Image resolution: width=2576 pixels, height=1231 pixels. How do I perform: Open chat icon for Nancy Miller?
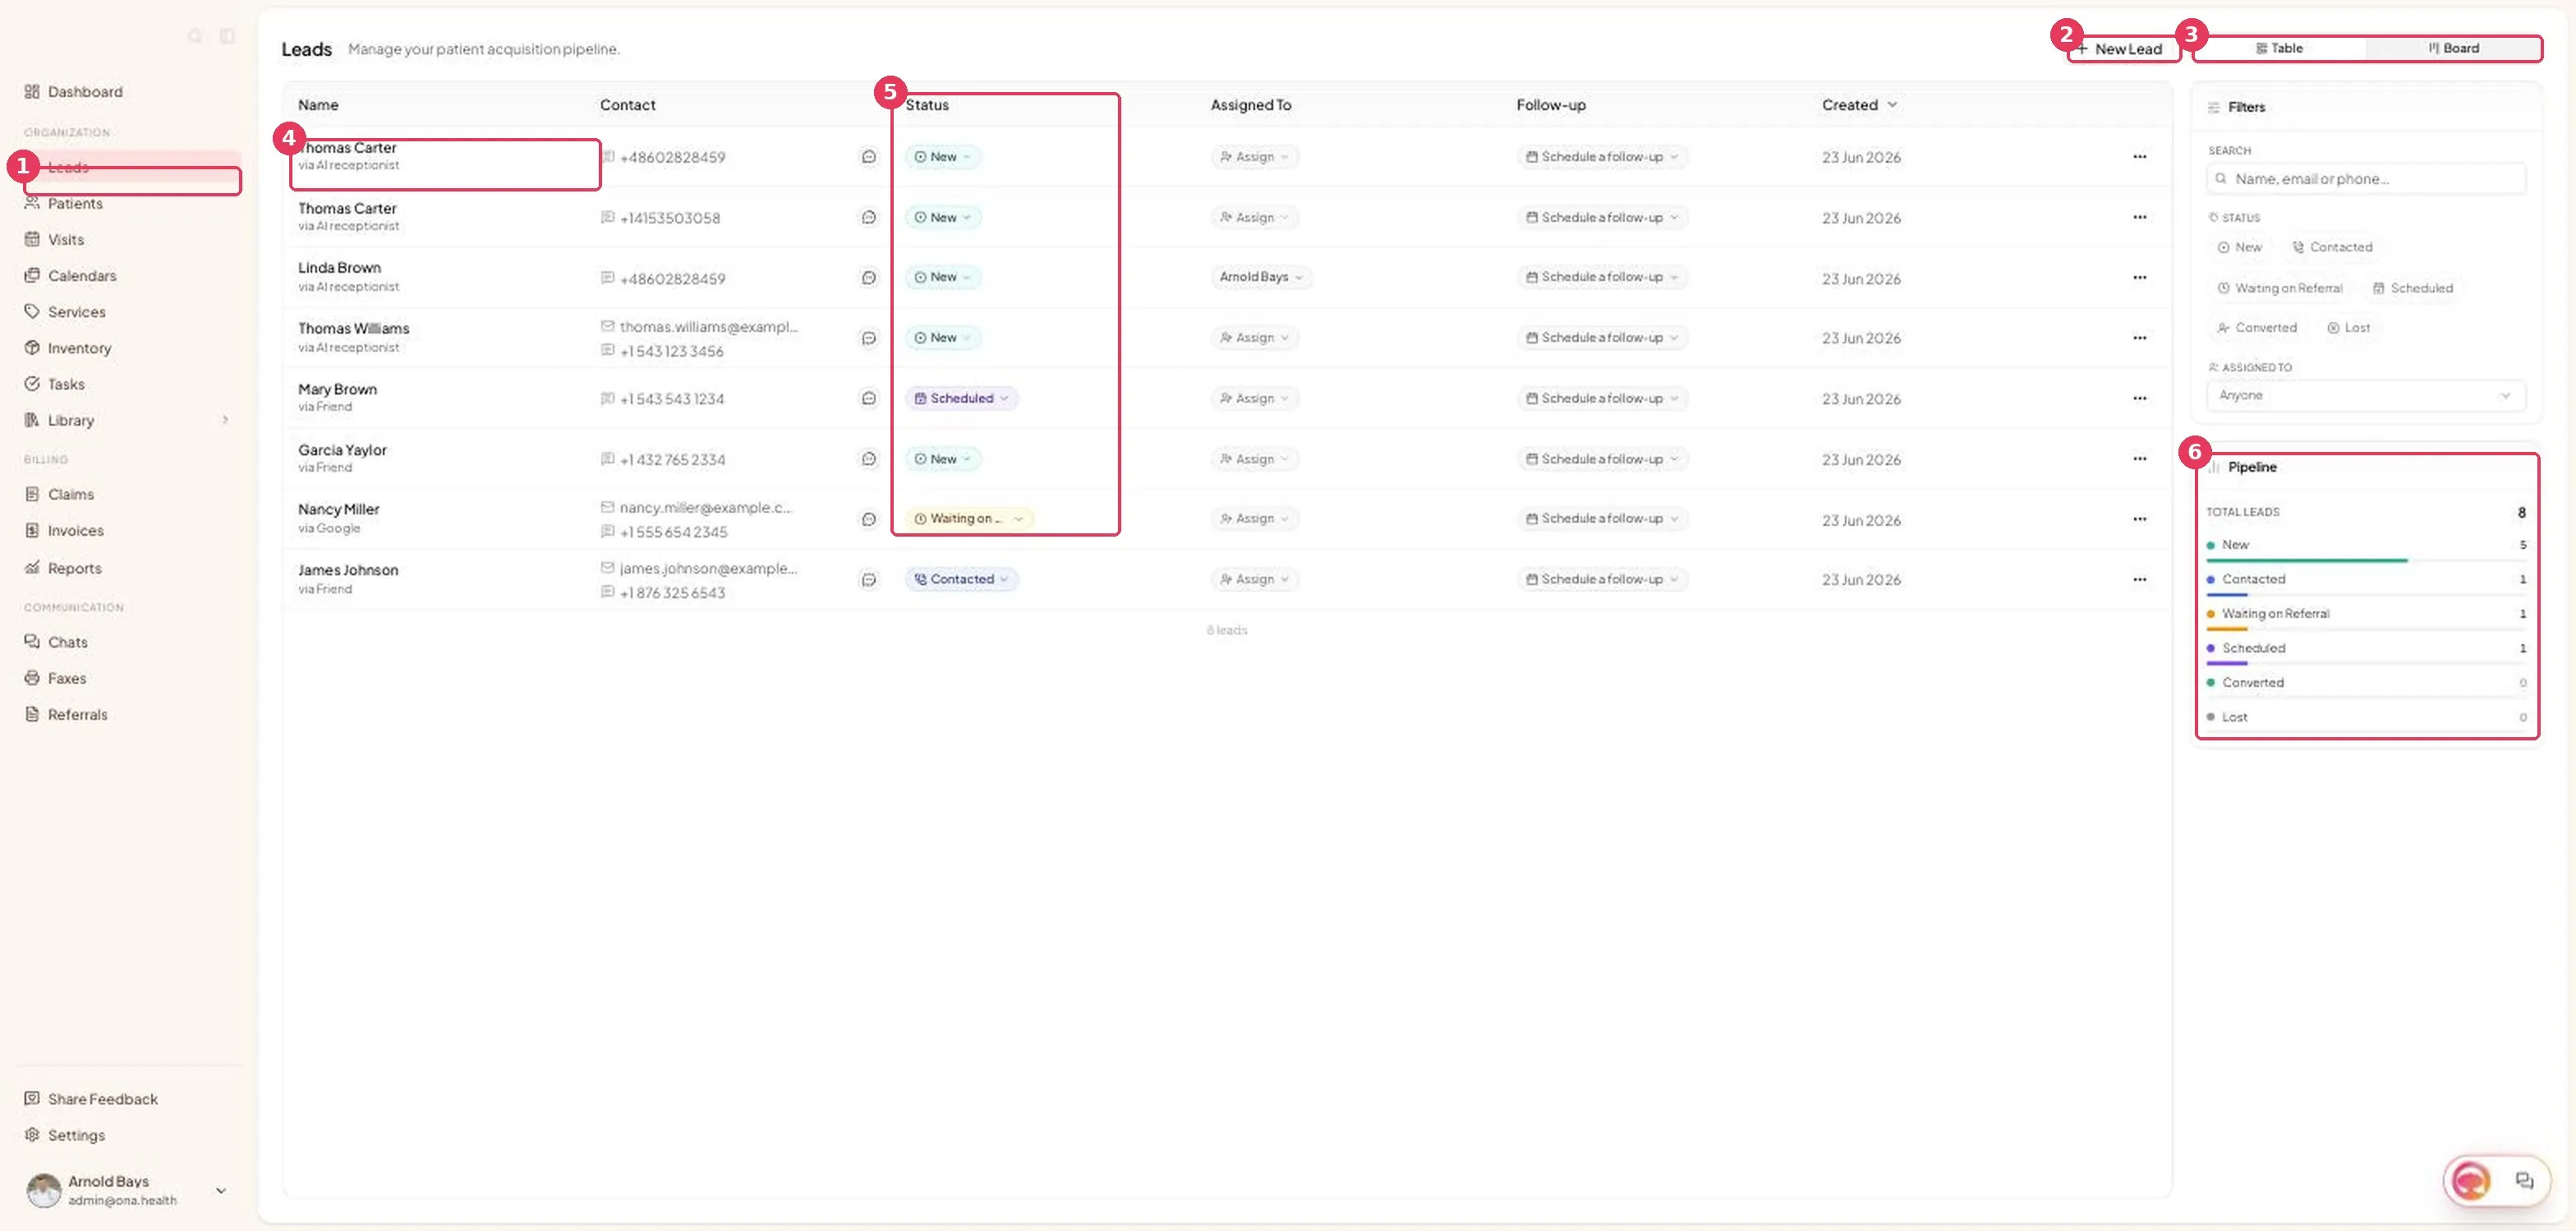click(869, 519)
